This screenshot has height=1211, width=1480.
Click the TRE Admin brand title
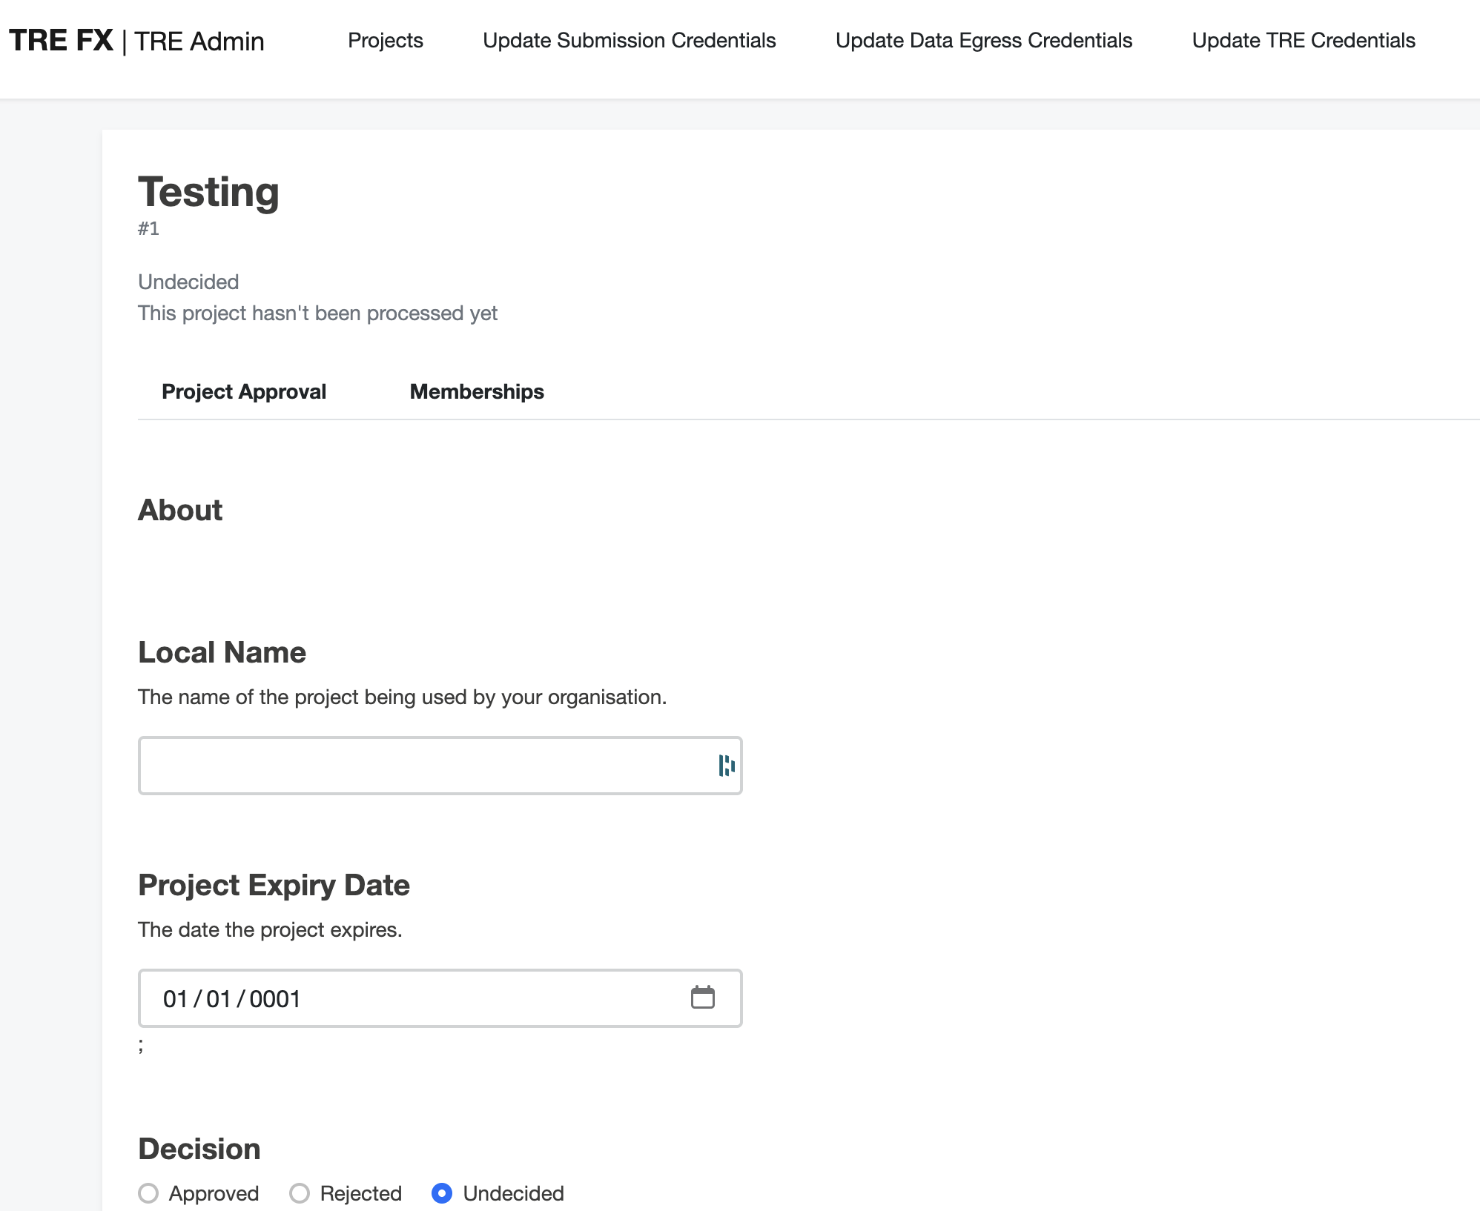click(199, 42)
